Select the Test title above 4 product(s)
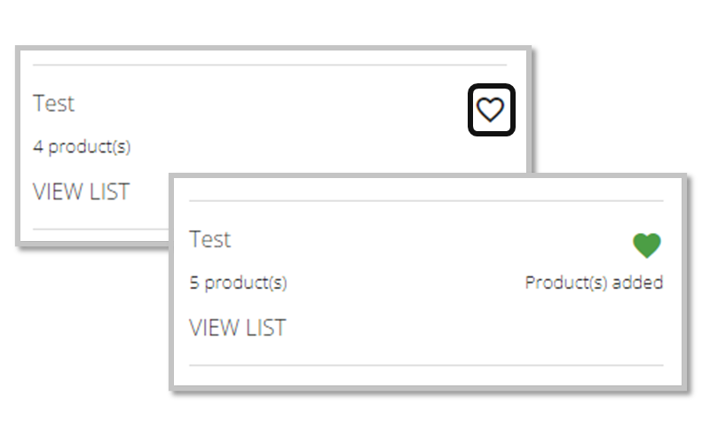Viewport: 710px width, 443px height. click(x=53, y=104)
